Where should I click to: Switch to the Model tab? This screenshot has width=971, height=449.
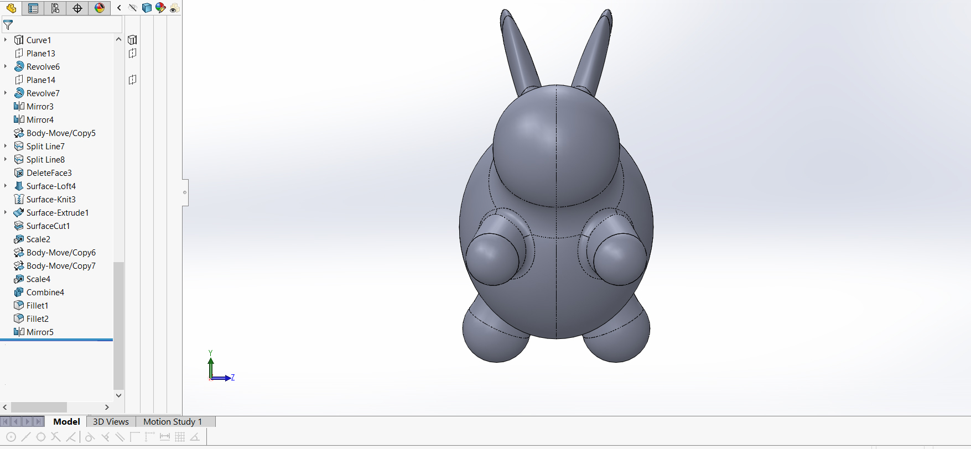[x=66, y=421]
